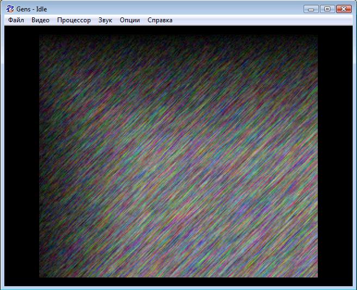Viewport: 357px width, 290px height.
Task: Maximize the Gens window
Action: 328,9
